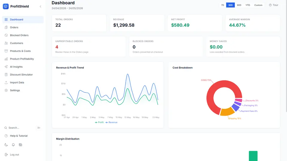Switch to YTD range
The image size is (287, 161).
pyautogui.click(x=248, y=5)
